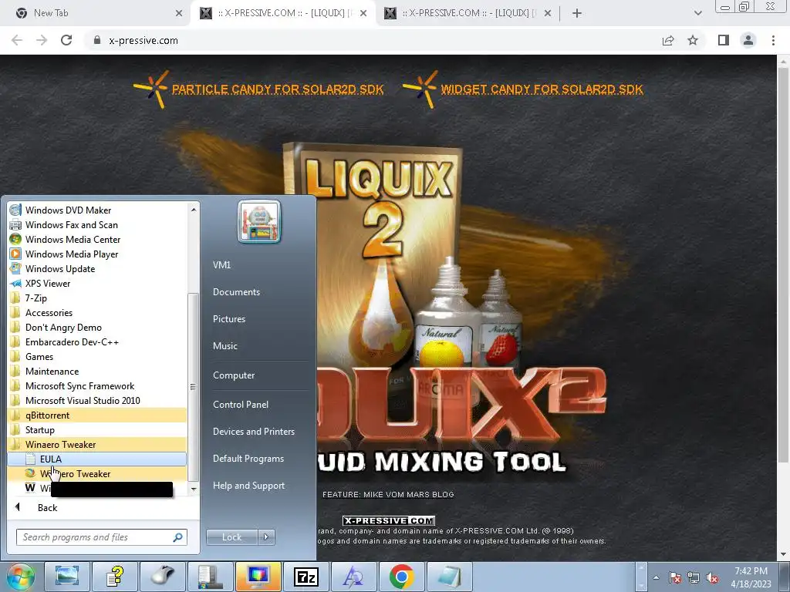Image resolution: width=790 pixels, height=592 pixels.
Task: Launch Windows Media Player
Action: pos(97,254)
